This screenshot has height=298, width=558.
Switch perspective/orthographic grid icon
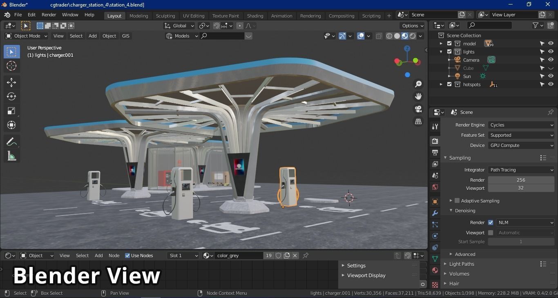tap(418, 121)
